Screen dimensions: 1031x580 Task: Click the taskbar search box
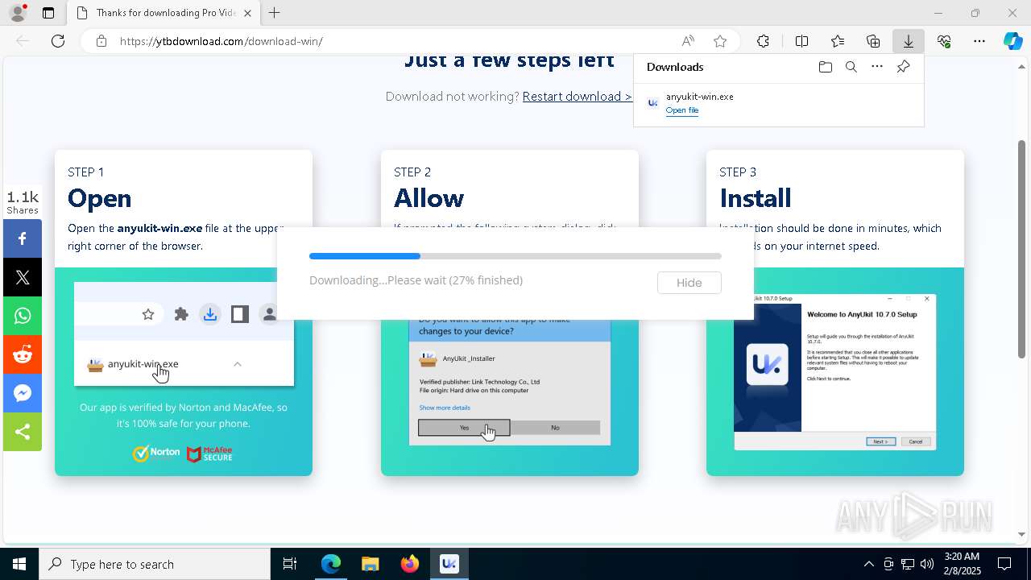(155, 564)
